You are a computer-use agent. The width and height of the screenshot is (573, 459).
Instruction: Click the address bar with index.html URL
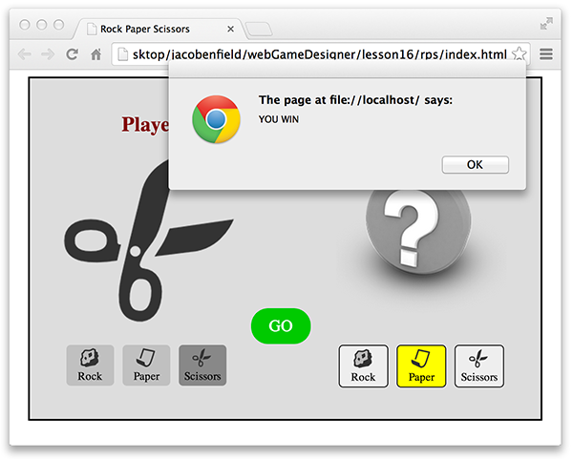point(319,54)
